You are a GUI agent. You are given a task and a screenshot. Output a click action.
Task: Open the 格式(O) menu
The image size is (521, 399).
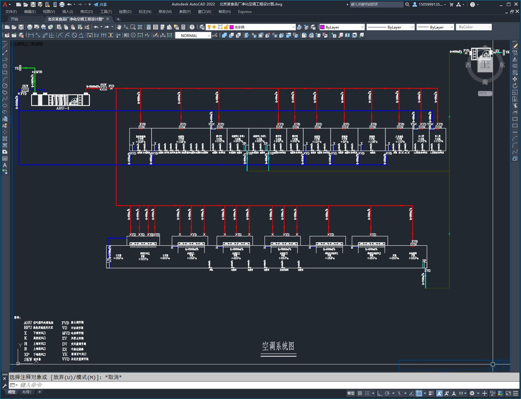86,11
